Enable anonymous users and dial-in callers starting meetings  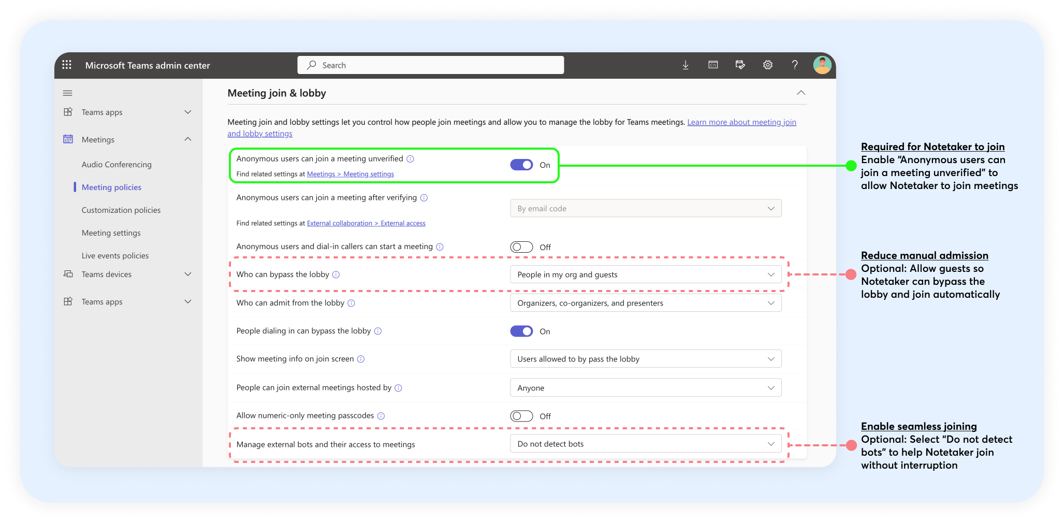click(x=521, y=247)
